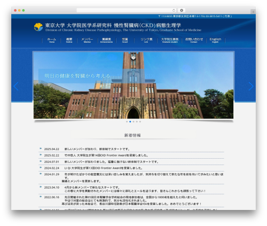
Task: Click the bullet icon beside the 2024.01.29 news
Action: click(x=41, y=174)
